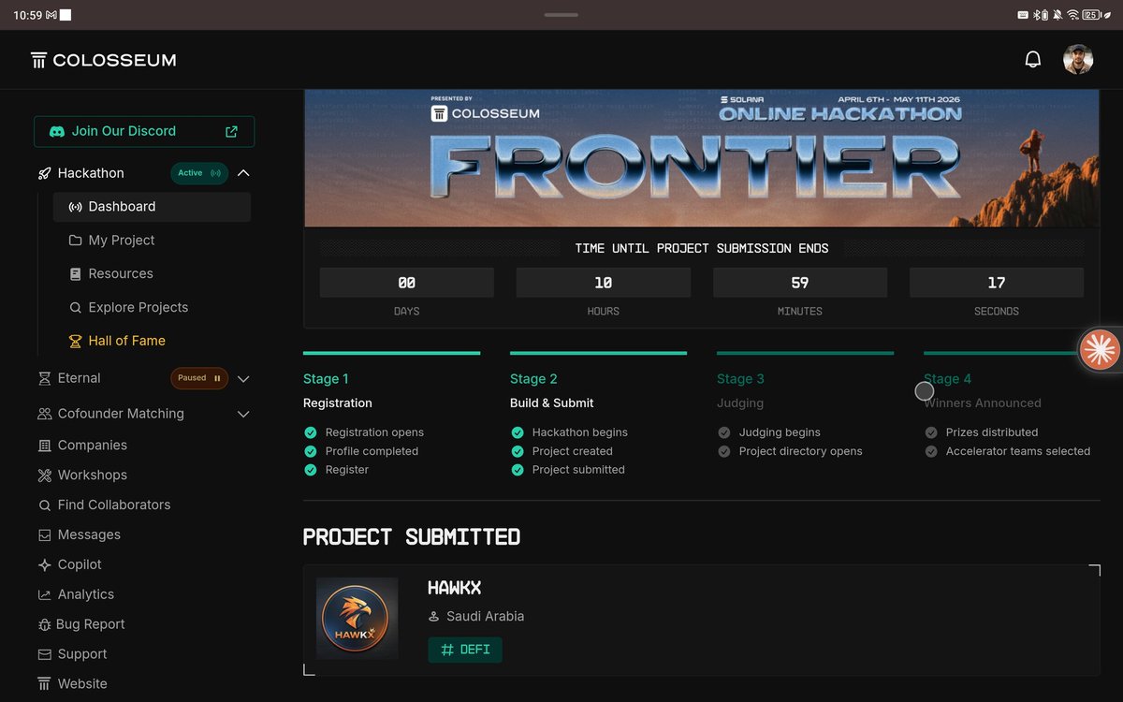Click the Find Collaborators magnifier icon
The height and width of the screenshot is (702, 1123).
click(44, 505)
